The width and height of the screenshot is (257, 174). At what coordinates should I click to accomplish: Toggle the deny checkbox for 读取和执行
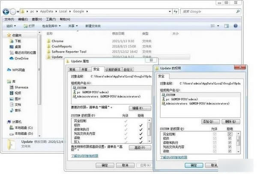[230, 143]
